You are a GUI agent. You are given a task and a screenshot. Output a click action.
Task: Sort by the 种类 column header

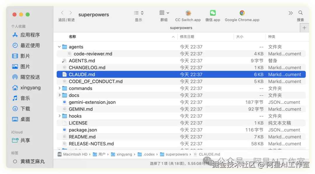coord(272,36)
